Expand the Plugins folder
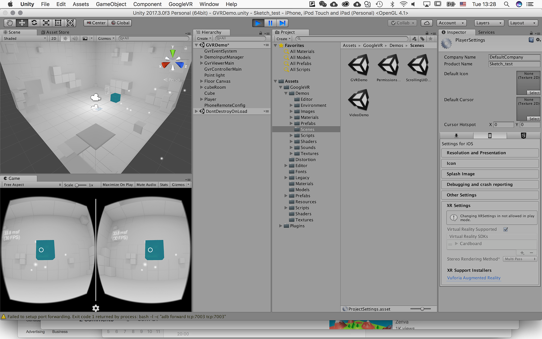The height and width of the screenshot is (339, 542). tap(281, 226)
